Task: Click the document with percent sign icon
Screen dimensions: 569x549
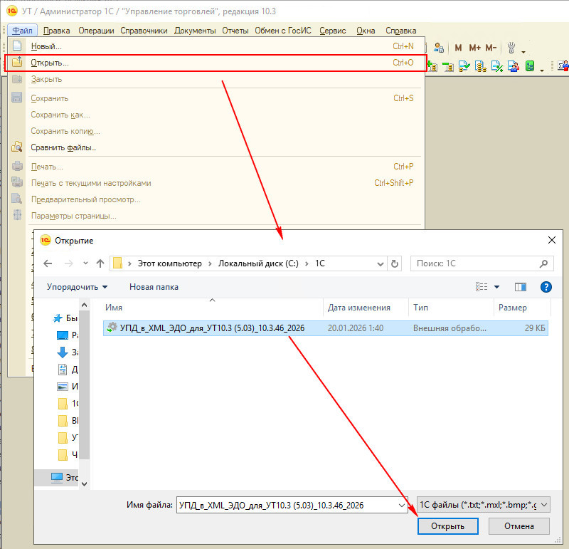Action: pos(496,66)
